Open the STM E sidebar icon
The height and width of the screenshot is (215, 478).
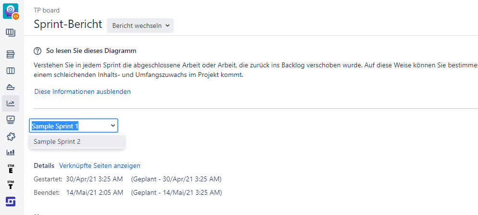point(11,169)
